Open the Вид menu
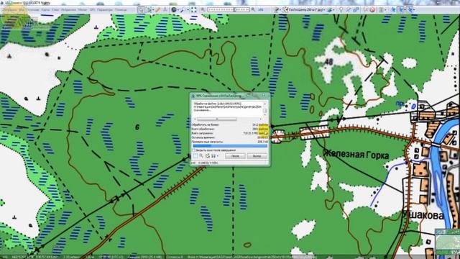 [22, 9]
